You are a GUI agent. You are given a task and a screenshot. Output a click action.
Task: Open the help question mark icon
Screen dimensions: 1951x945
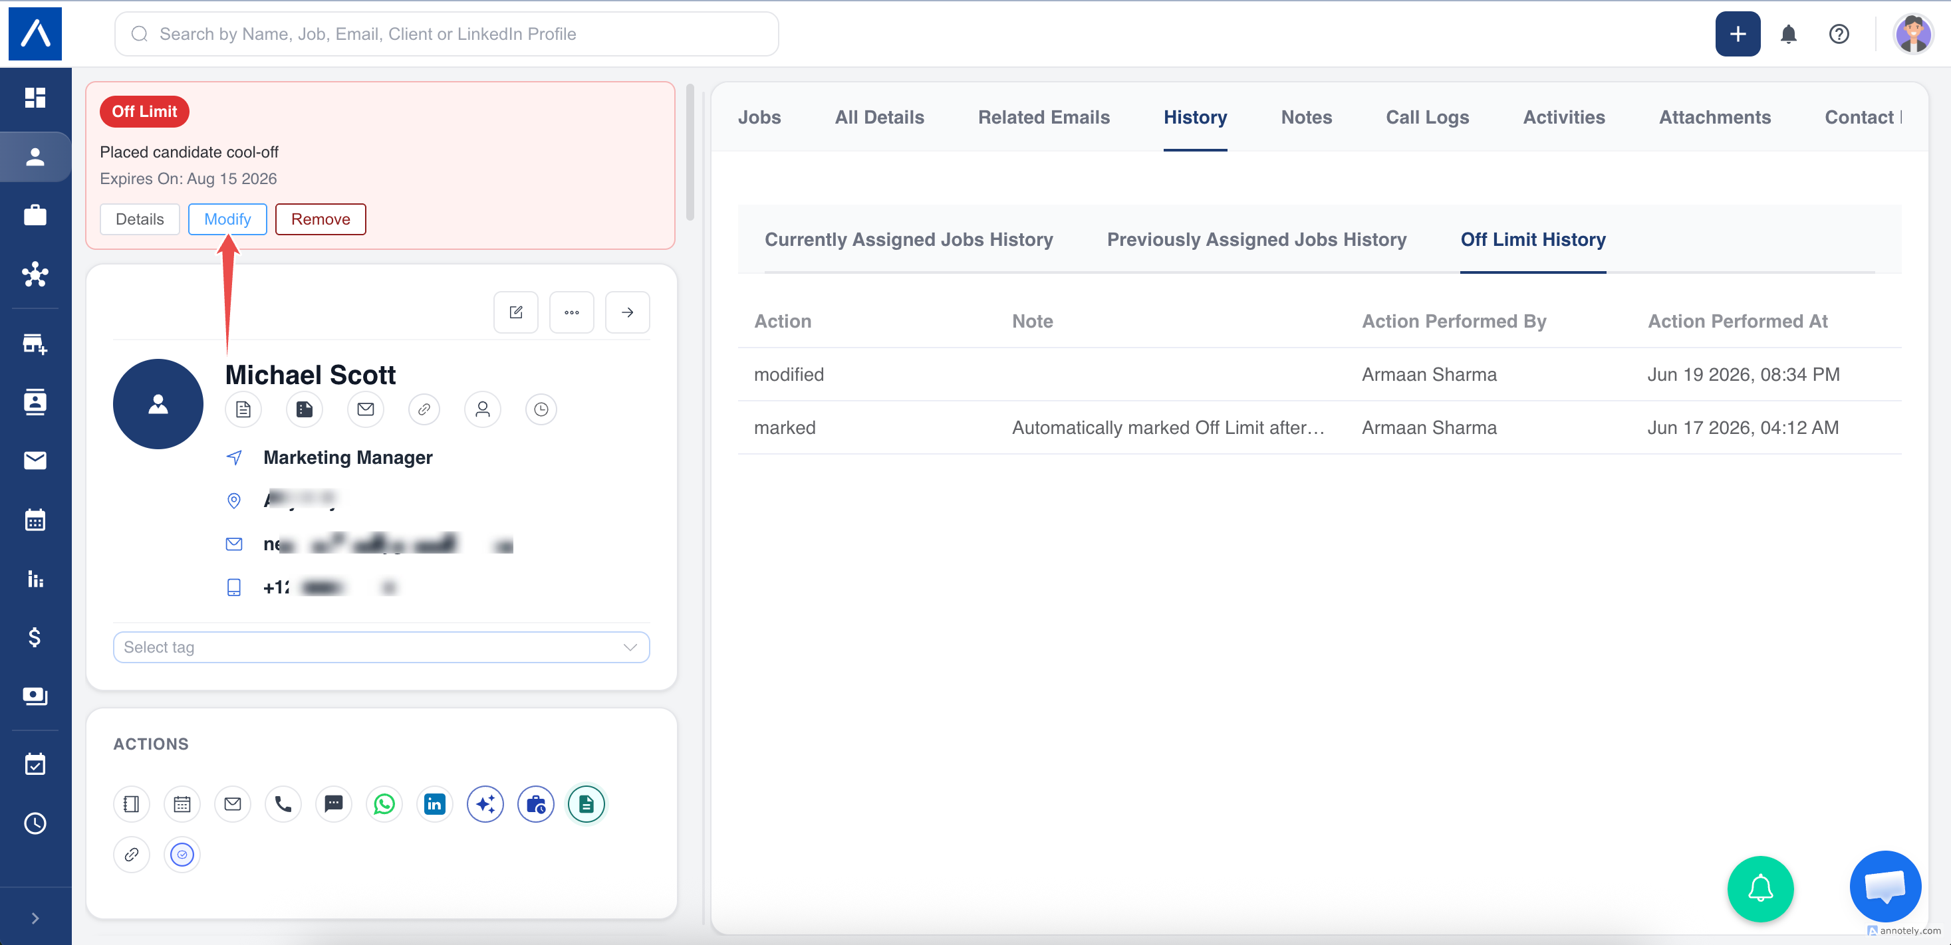point(1838,34)
